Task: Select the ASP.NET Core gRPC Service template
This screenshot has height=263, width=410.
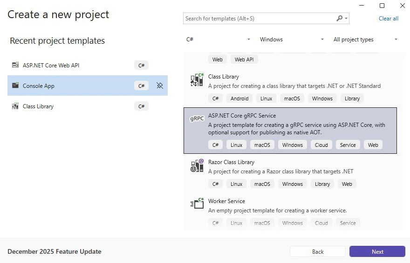Action: 290,130
